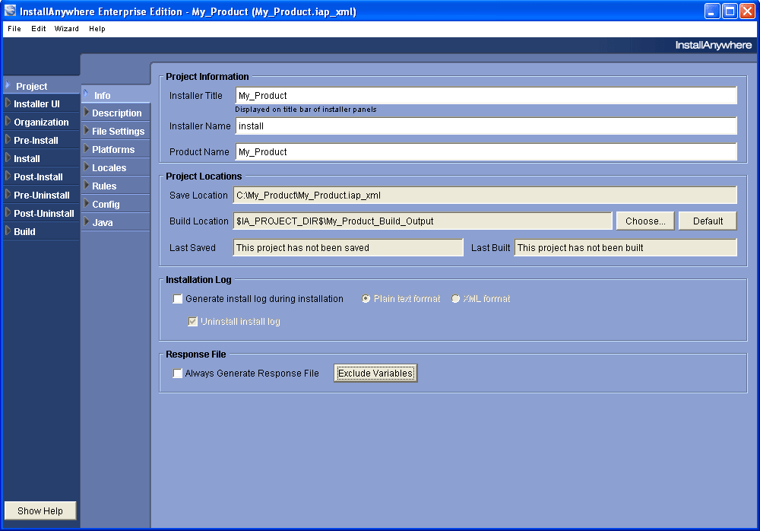Image resolution: width=760 pixels, height=531 pixels.
Task: Open the Exclude Variables dialog
Action: [x=375, y=373]
